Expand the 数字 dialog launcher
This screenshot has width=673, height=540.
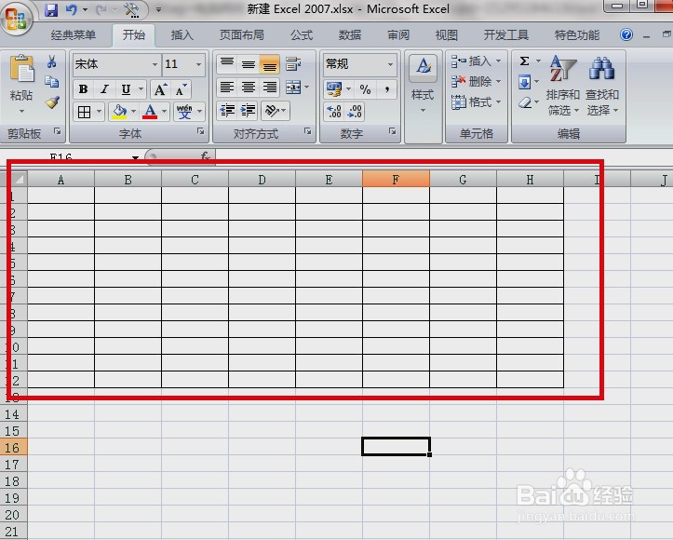[x=392, y=131]
